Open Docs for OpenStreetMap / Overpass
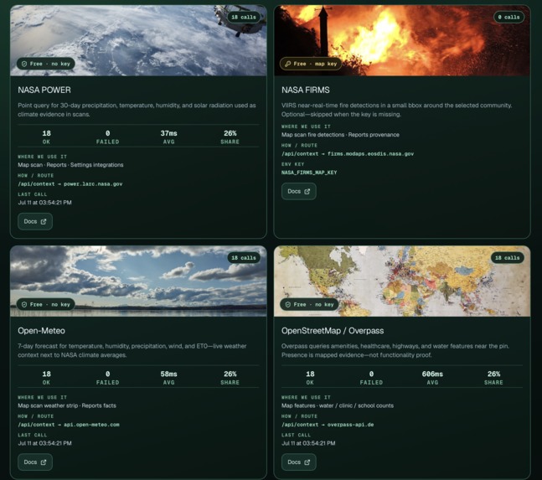 pos(299,462)
